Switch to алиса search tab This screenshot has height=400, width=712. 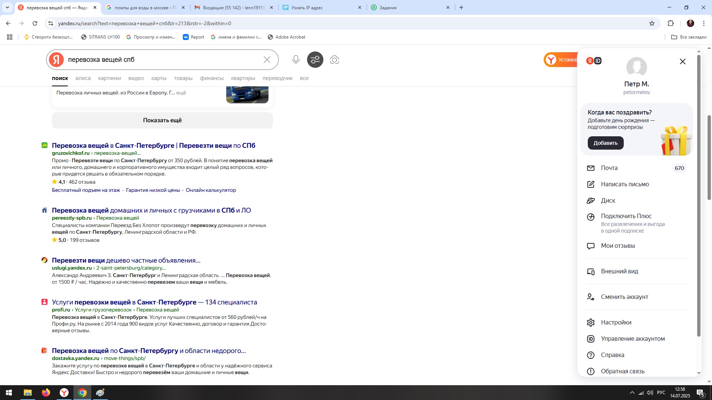[x=83, y=78]
